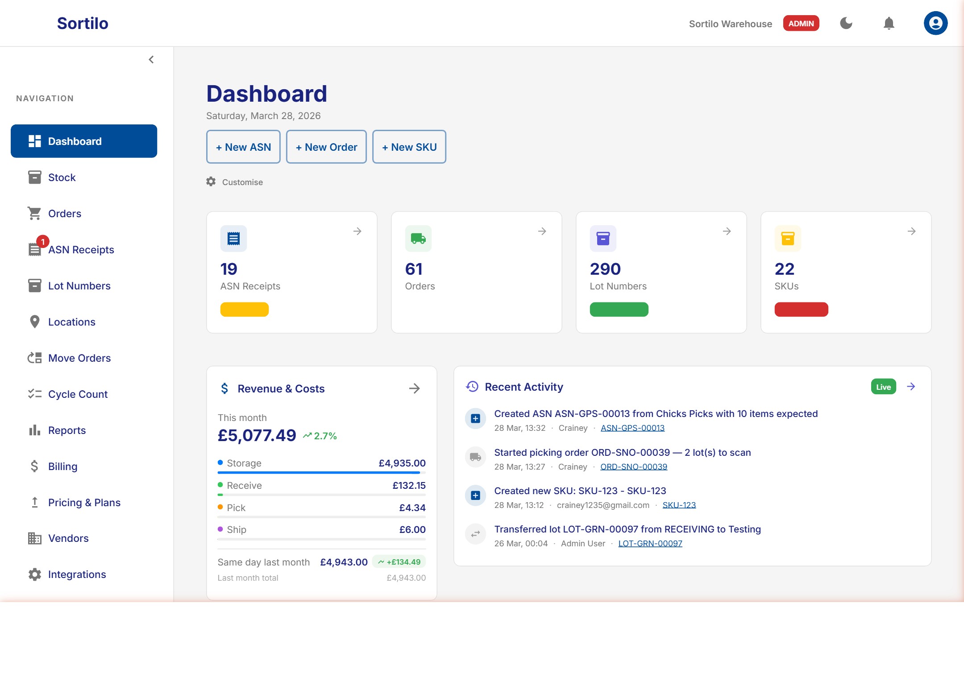Open ASN Receipts card arrow
This screenshot has height=681, width=964.
pyautogui.click(x=357, y=231)
